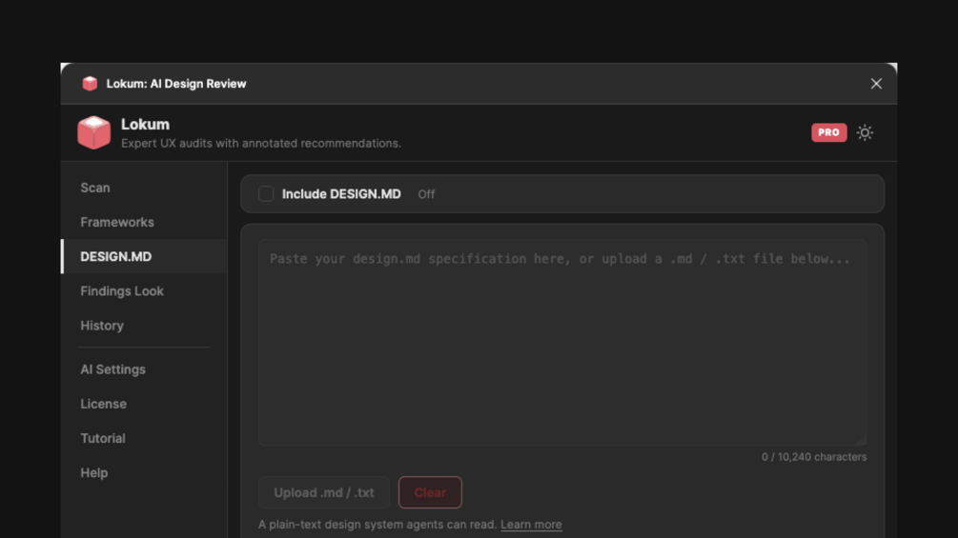The height and width of the screenshot is (538, 958).
Task: Open the Help page
Action: pos(94,472)
